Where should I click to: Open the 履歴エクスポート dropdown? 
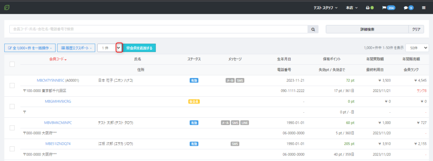76,48
